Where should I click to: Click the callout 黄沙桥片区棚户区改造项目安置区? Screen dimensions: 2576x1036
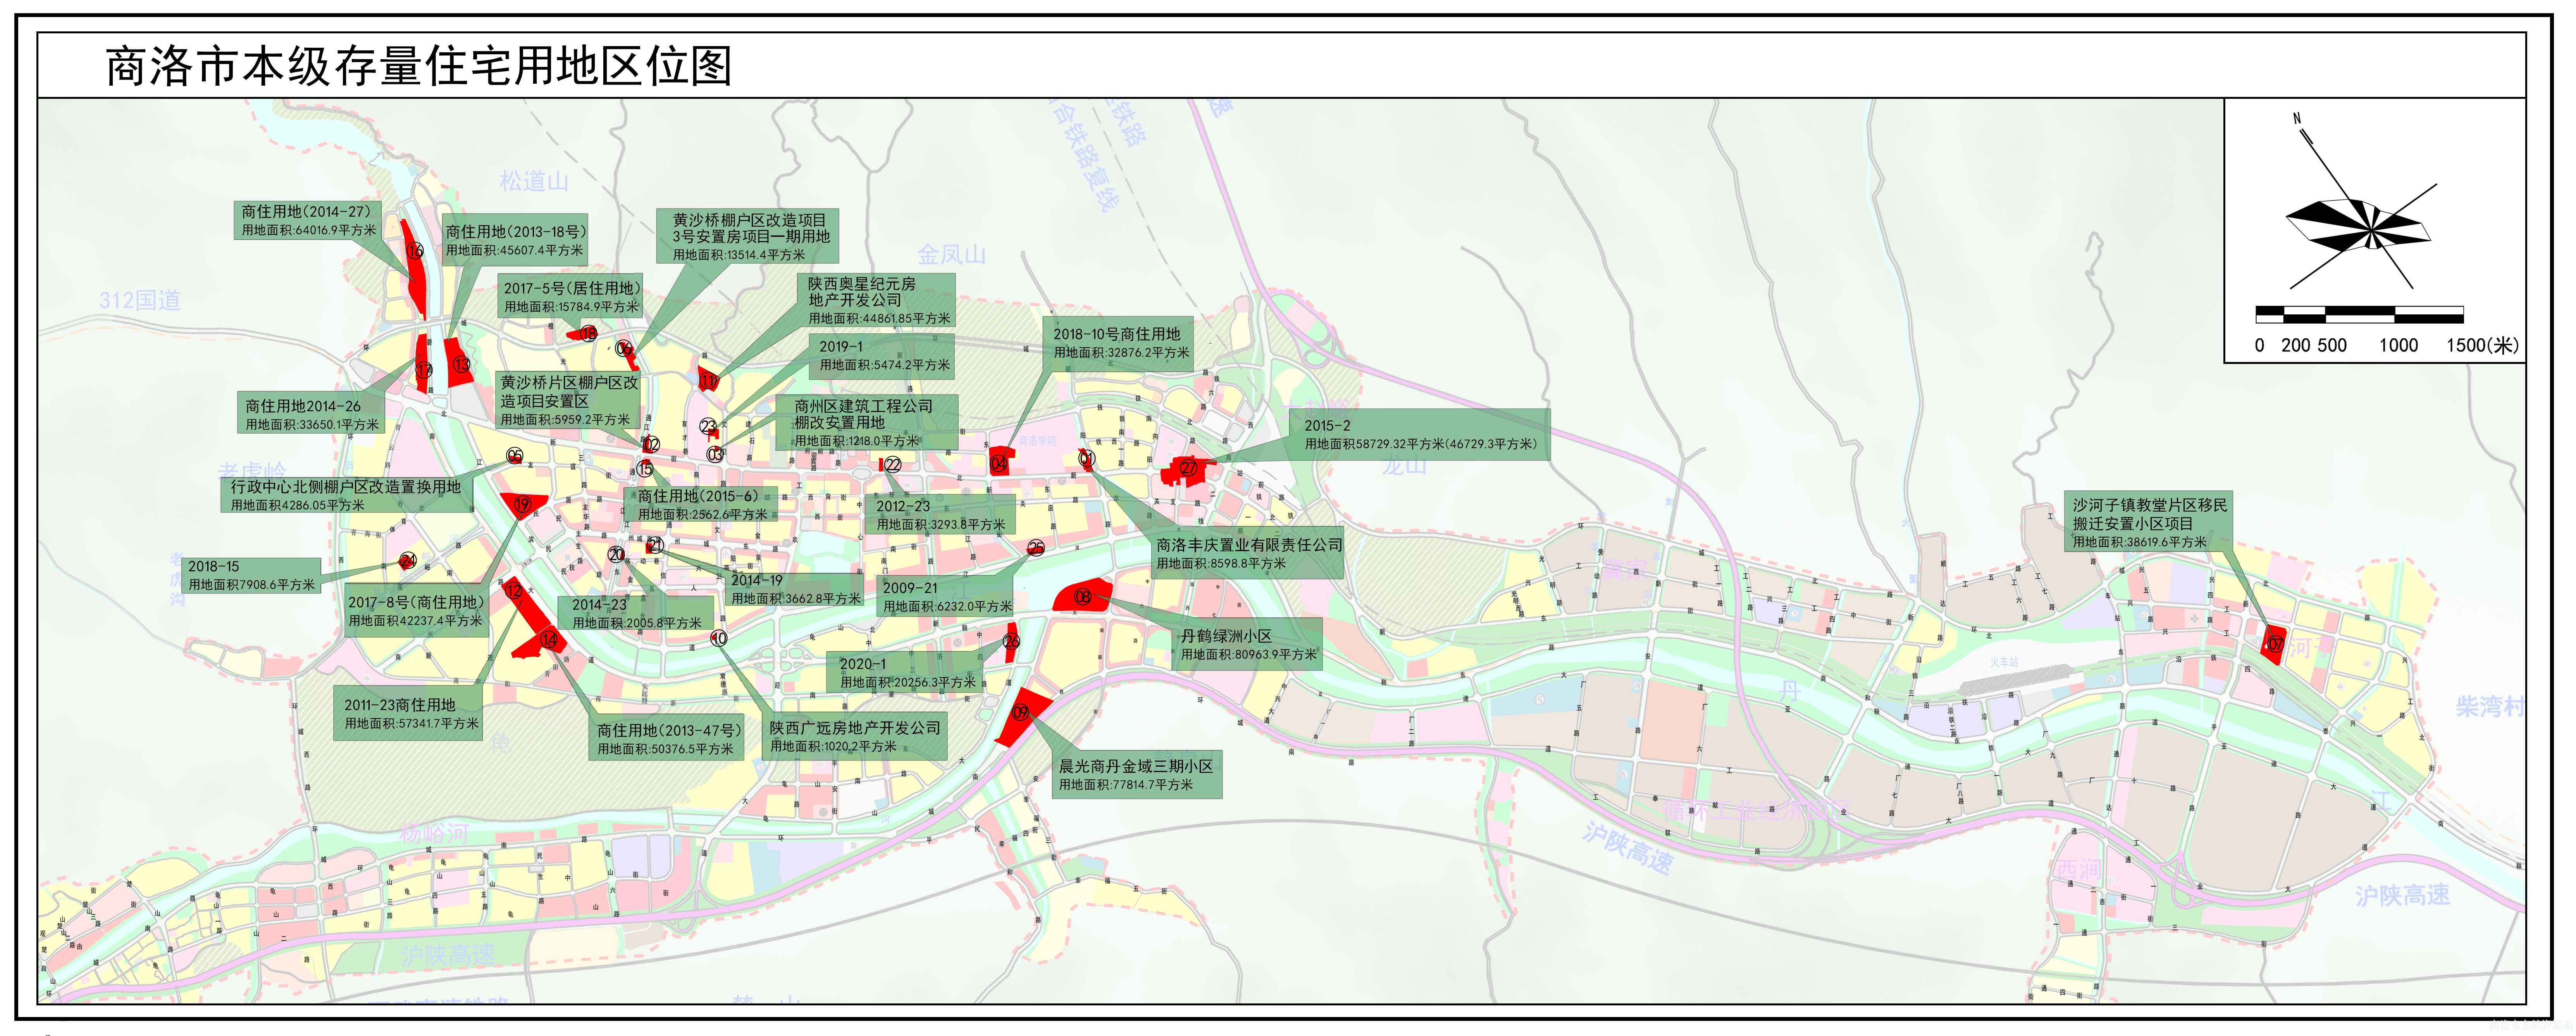(569, 400)
